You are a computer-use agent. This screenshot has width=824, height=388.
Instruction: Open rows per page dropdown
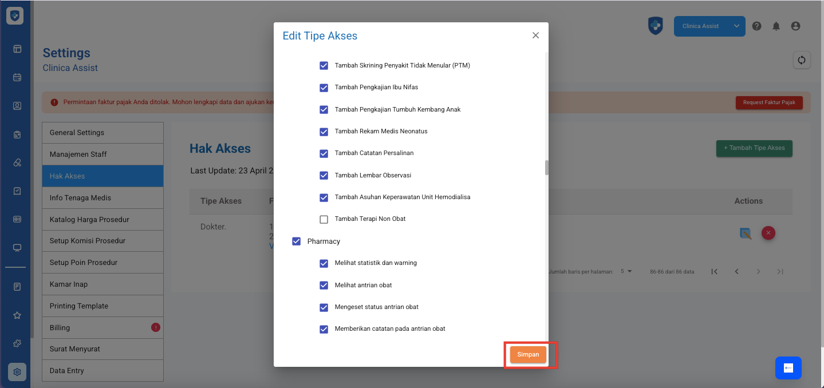(626, 271)
